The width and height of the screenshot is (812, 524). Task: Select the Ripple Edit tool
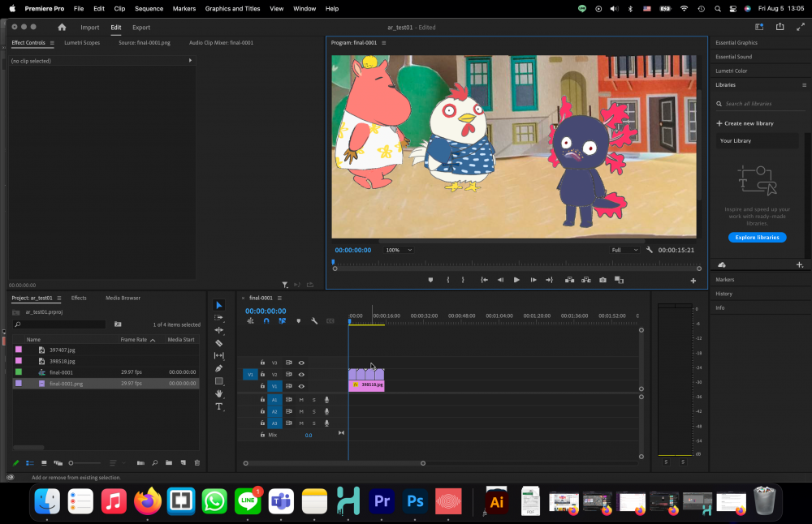(x=218, y=330)
